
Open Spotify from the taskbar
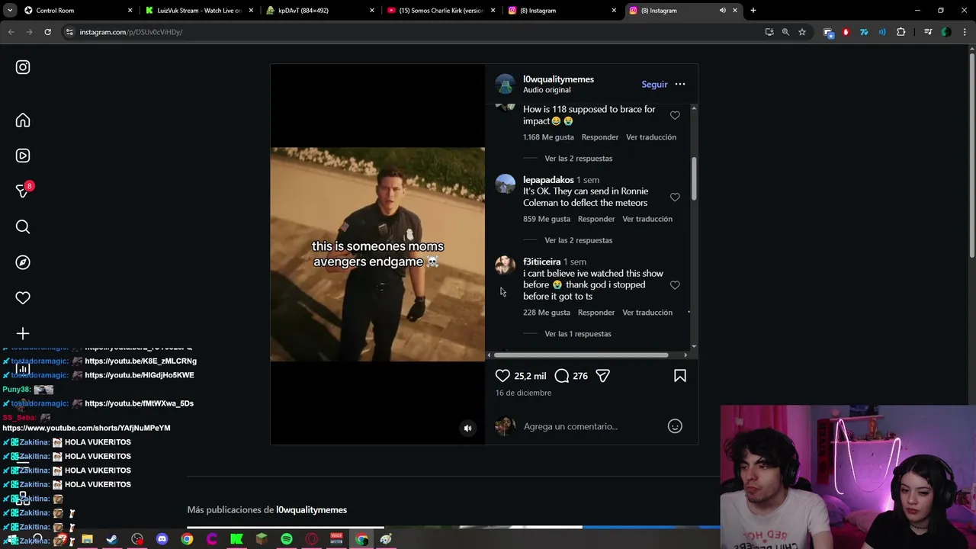[287, 539]
